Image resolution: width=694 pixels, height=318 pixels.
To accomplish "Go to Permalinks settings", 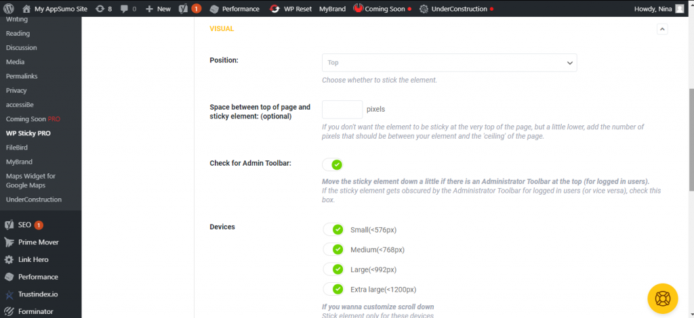I will [22, 76].
